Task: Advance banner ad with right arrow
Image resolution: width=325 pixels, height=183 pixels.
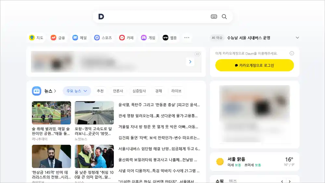Action: 190,62
